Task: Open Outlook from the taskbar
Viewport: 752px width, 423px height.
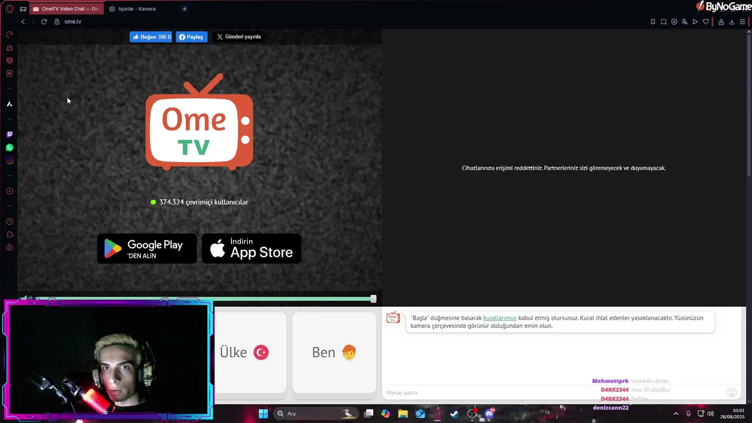Action: tap(420, 414)
